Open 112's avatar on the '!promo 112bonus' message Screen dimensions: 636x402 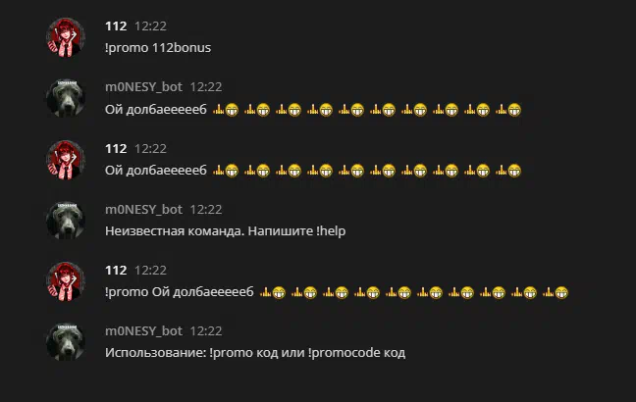coord(66,37)
